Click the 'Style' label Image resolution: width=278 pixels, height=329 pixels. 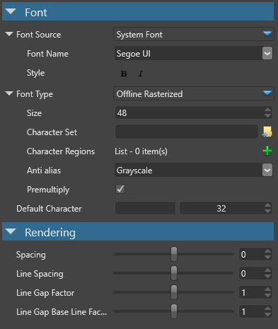click(35, 73)
